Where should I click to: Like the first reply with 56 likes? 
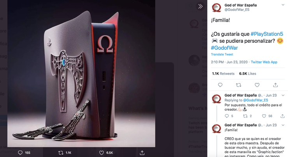coord(265,116)
